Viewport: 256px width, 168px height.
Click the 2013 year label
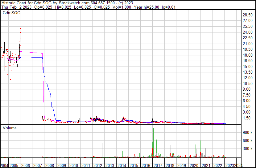(110, 166)
